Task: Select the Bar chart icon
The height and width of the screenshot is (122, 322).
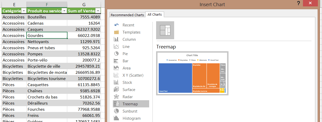Action: pyautogui.click(x=116, y=61)
